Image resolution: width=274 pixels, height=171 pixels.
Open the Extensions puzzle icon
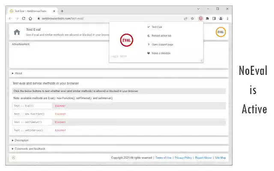(x=207, y=18)
